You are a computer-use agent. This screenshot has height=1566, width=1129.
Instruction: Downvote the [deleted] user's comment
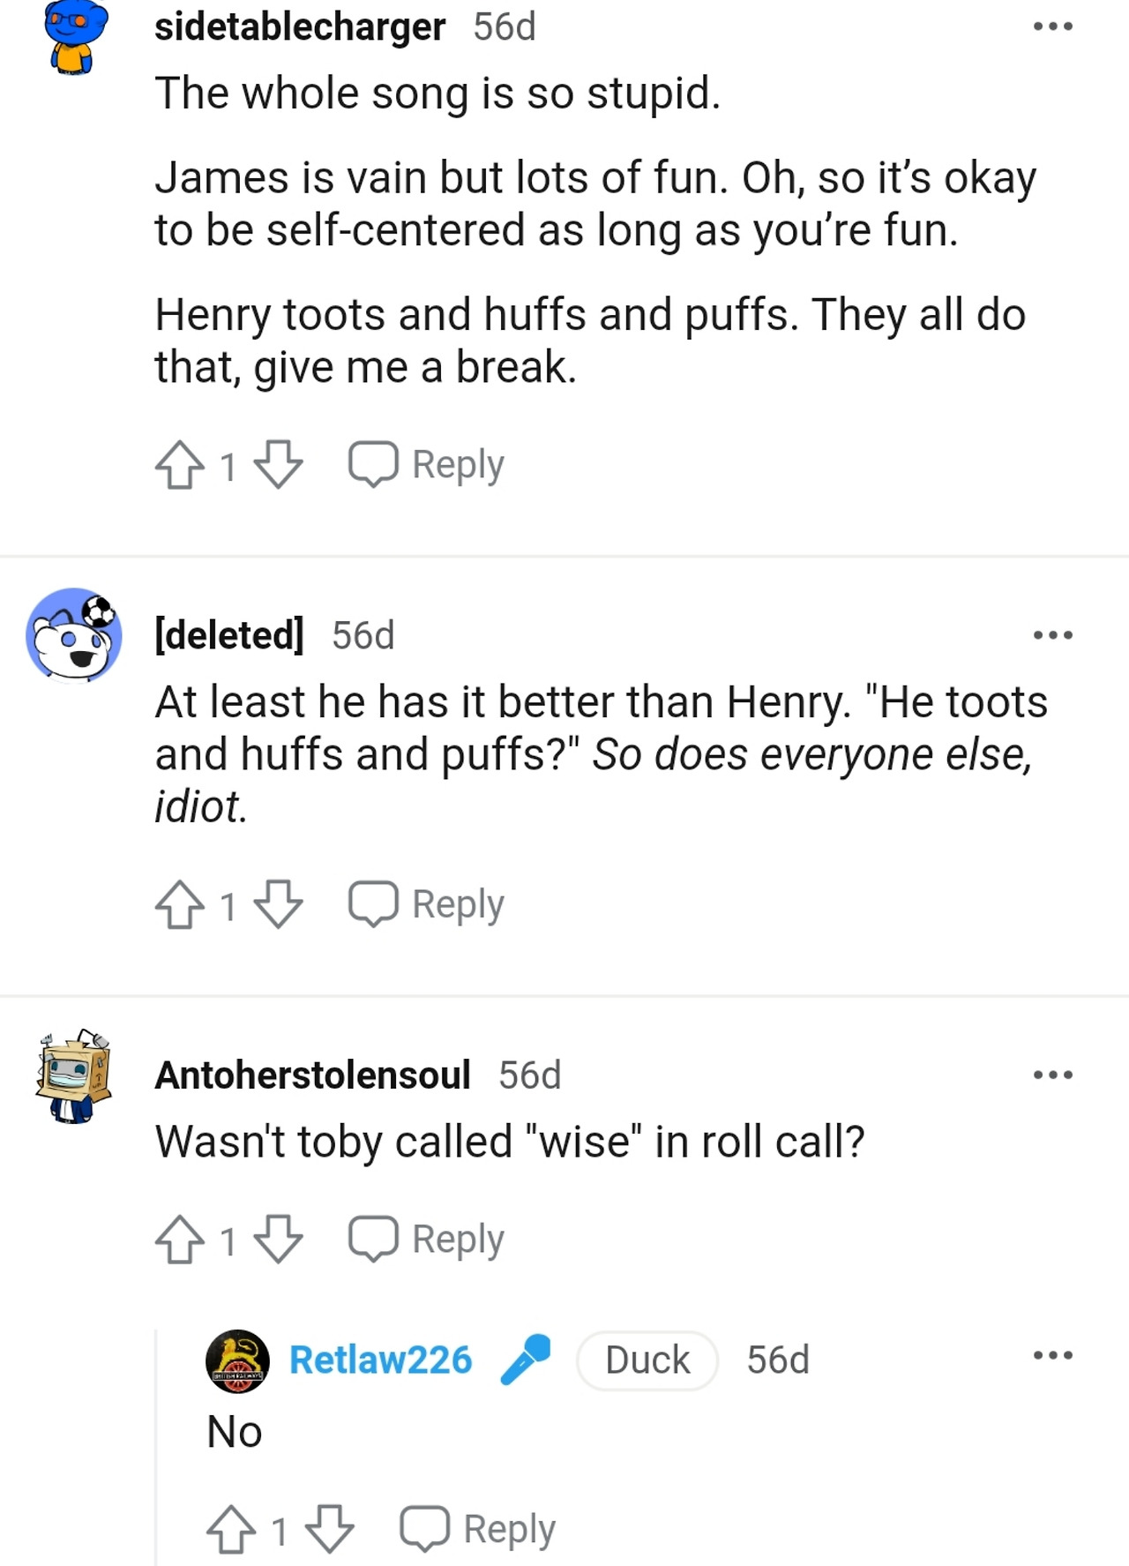pos(279,904)
